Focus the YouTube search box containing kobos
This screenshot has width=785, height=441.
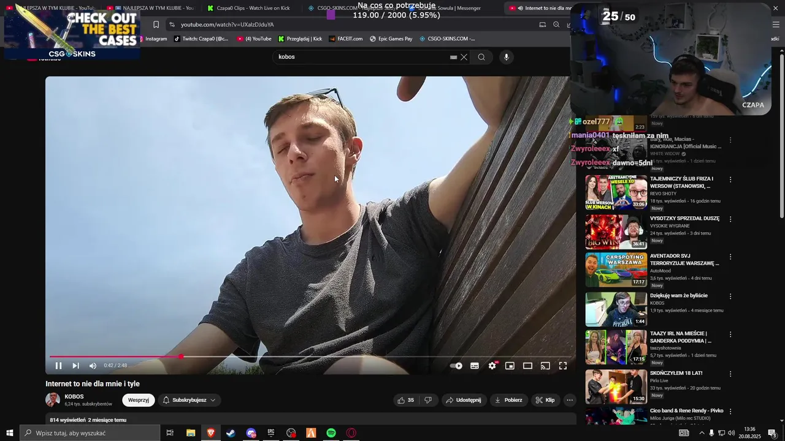[x=362, y=57]
